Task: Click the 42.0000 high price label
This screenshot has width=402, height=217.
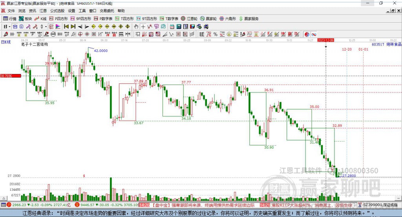Action: click(101, 51)
